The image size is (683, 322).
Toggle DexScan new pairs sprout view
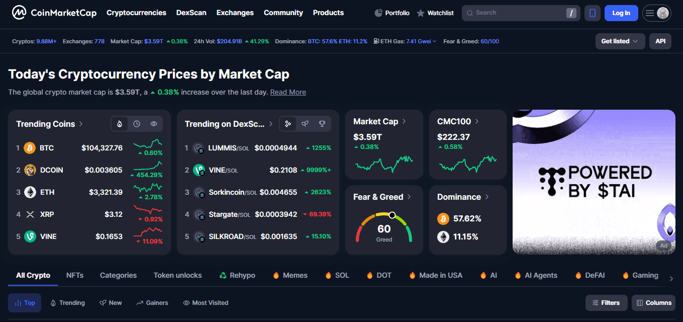pyautogui.click(x=305, y=124)
